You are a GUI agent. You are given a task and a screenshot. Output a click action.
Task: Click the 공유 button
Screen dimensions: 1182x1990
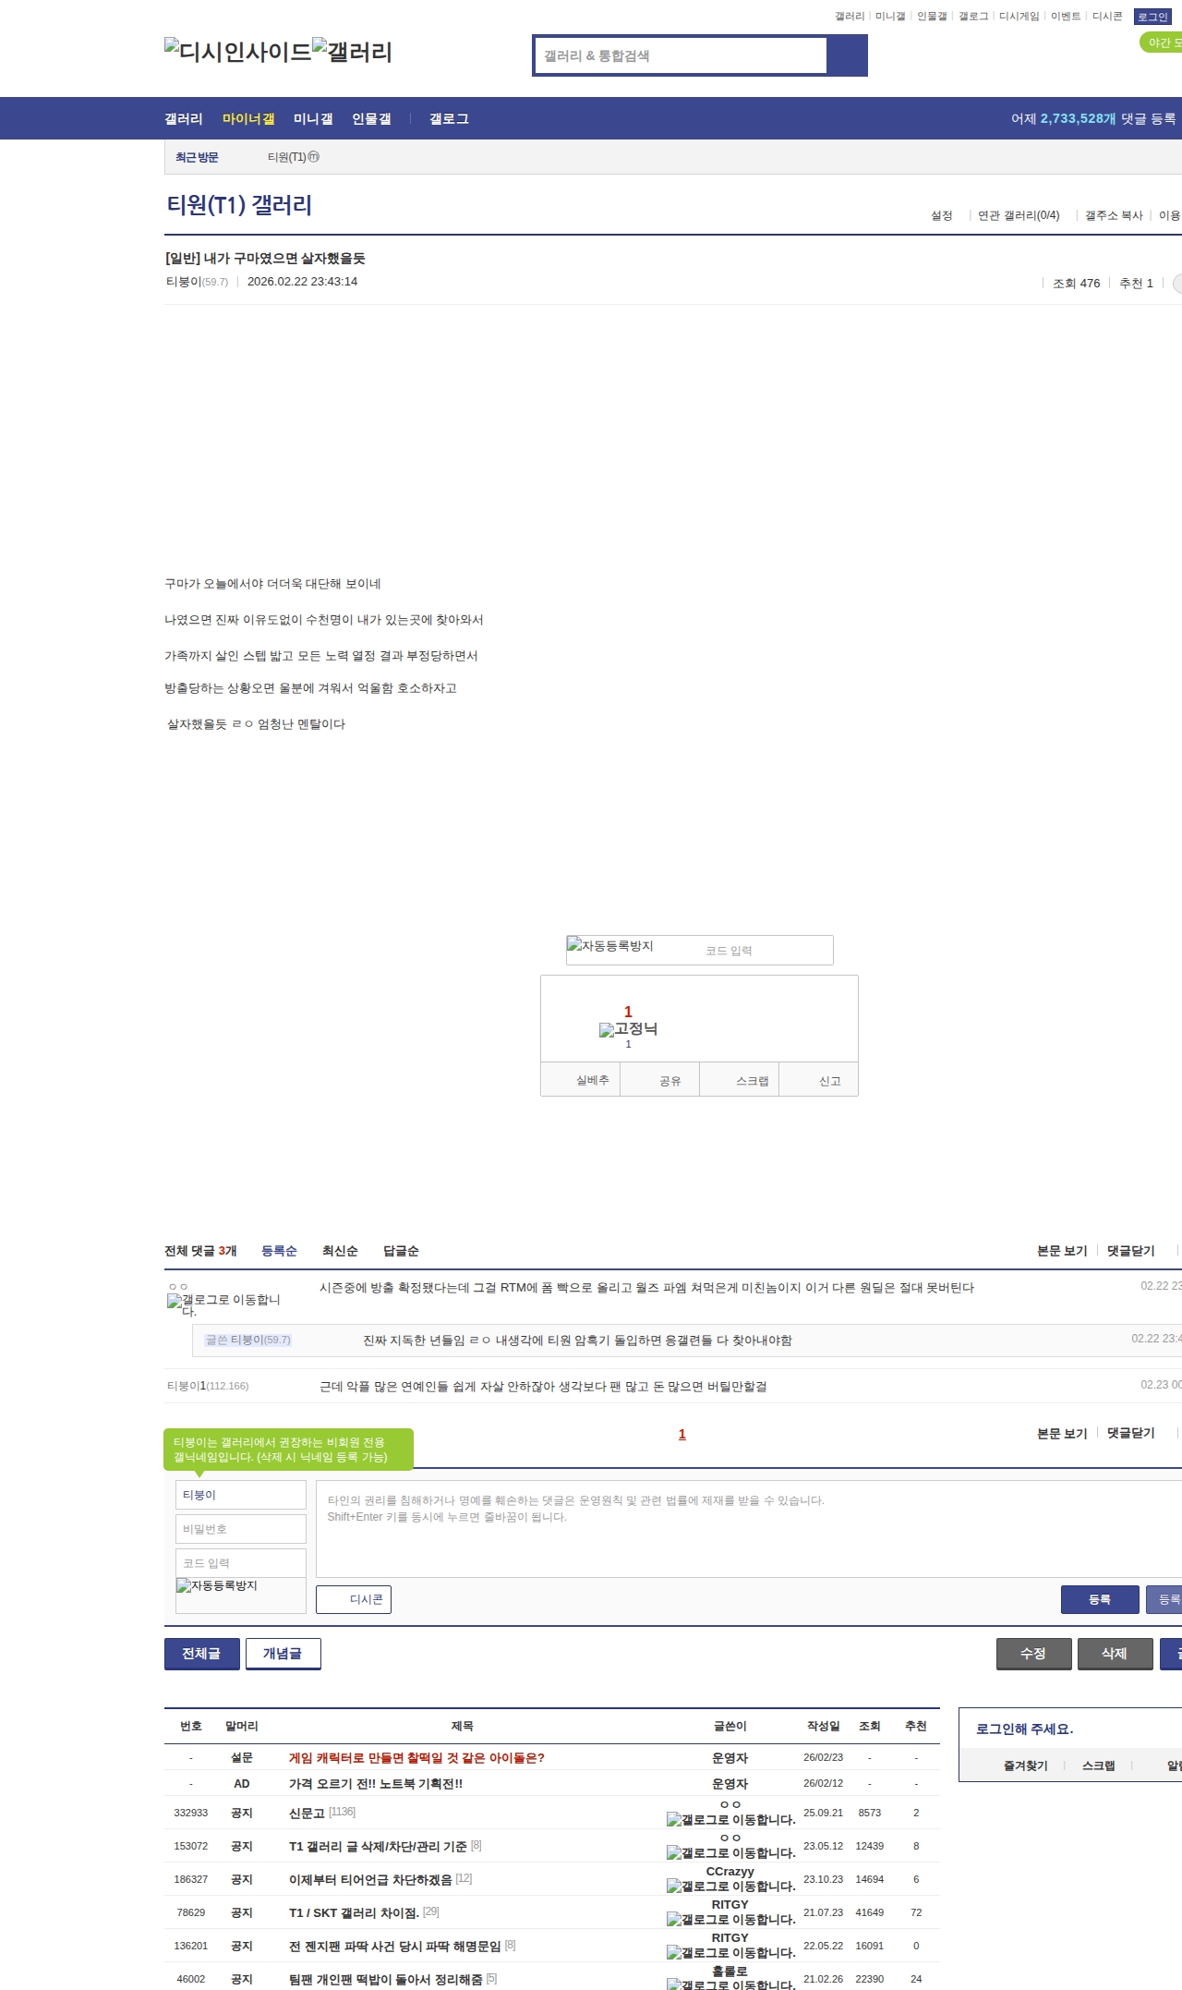tap(660, 1080)
